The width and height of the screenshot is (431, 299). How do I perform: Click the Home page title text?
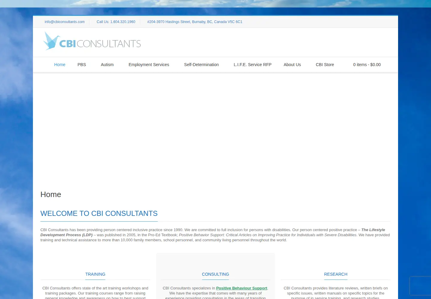click(51, 195)
